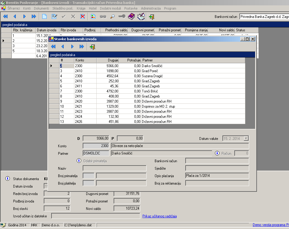Click the magnifying glass search icon

[112, 17]
